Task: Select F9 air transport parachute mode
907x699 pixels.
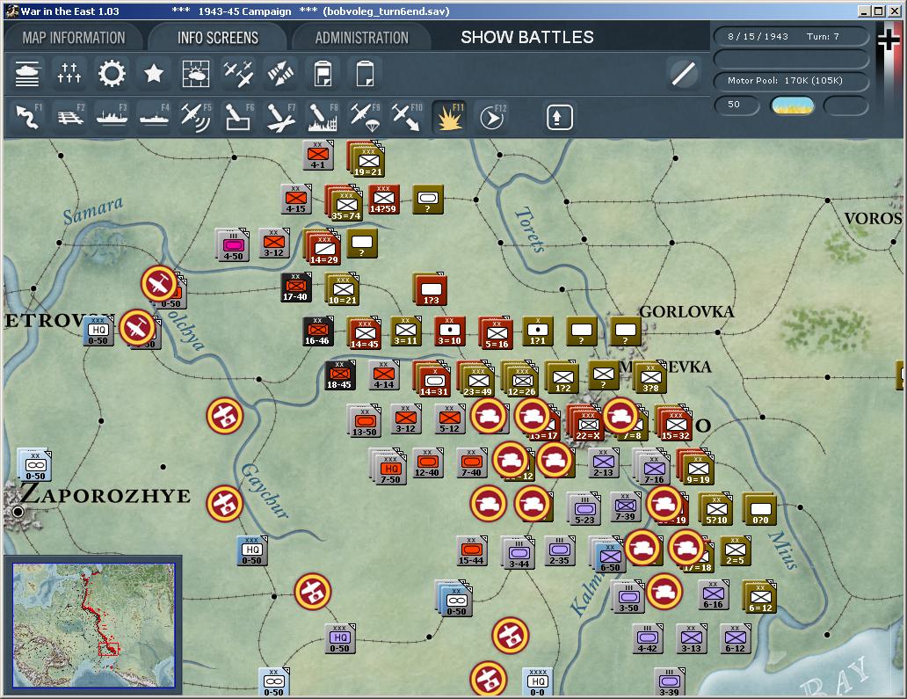Action: pos(365,117)
